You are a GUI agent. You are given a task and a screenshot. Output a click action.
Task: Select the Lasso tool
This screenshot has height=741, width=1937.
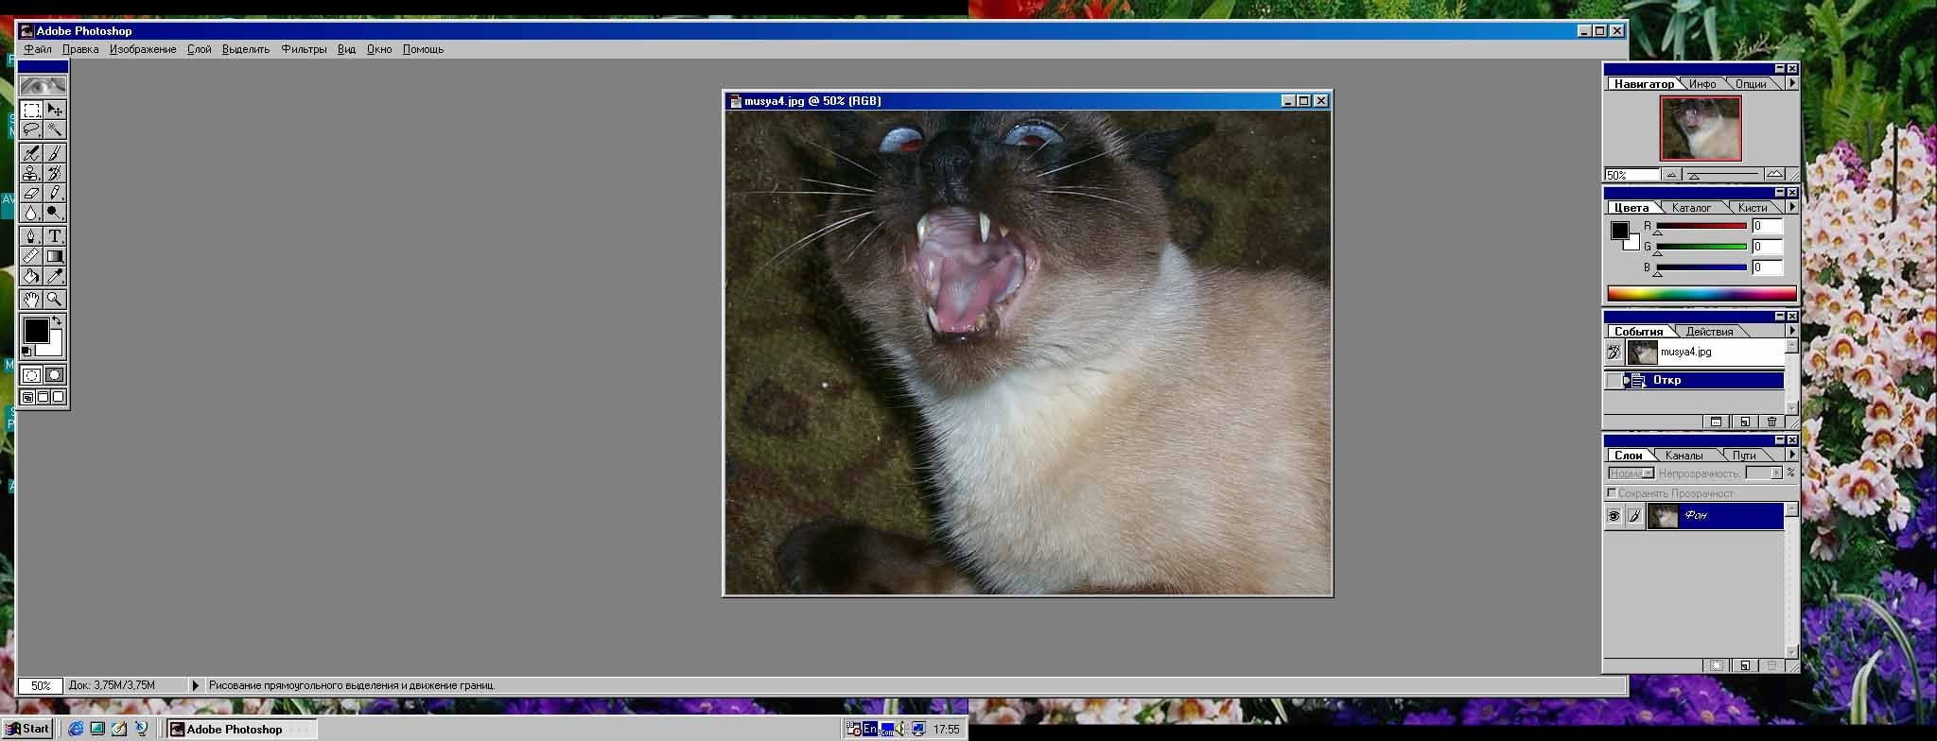click(31, 129)
